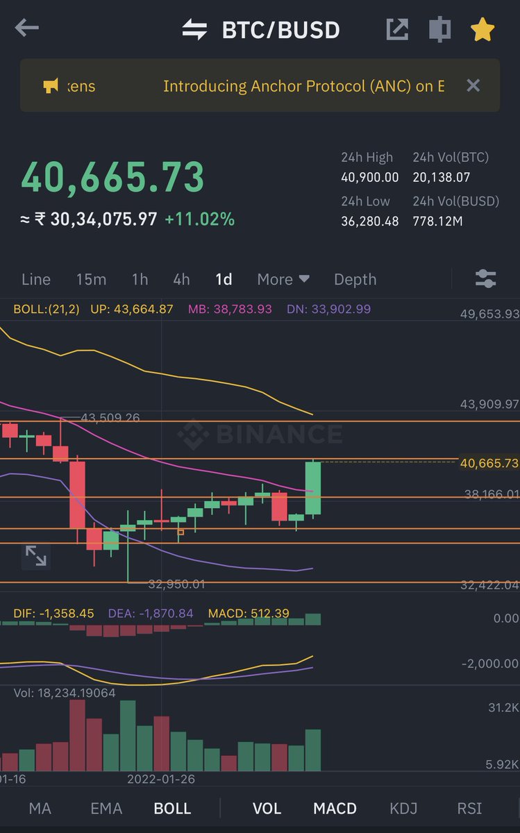Expand the More intervals dropdown

click(283, 279)
